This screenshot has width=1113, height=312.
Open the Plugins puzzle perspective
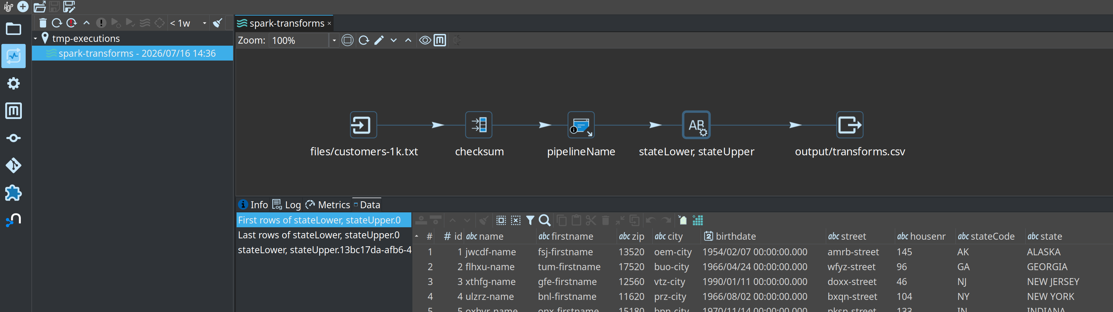point(14,193)
